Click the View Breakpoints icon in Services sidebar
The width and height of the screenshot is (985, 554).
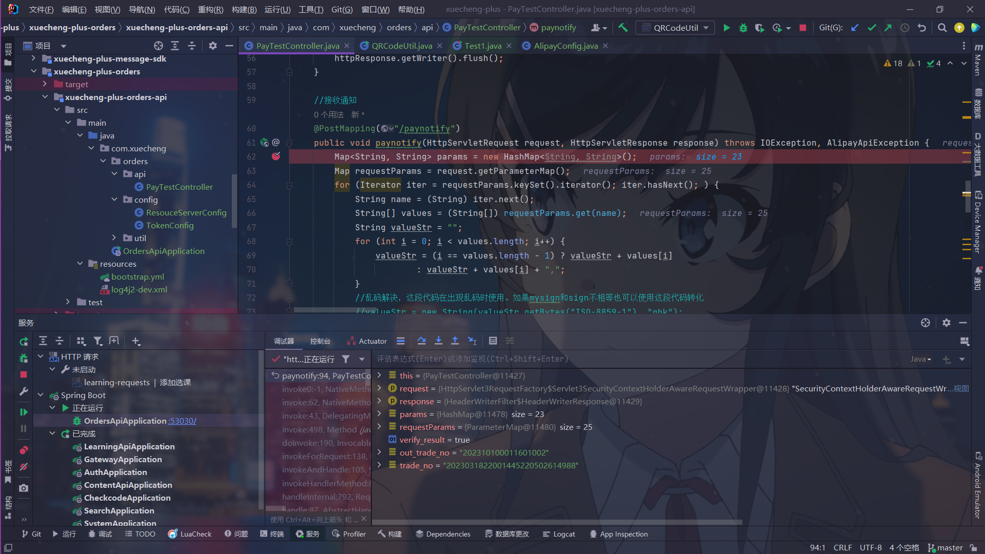click(x=24, y=450)
